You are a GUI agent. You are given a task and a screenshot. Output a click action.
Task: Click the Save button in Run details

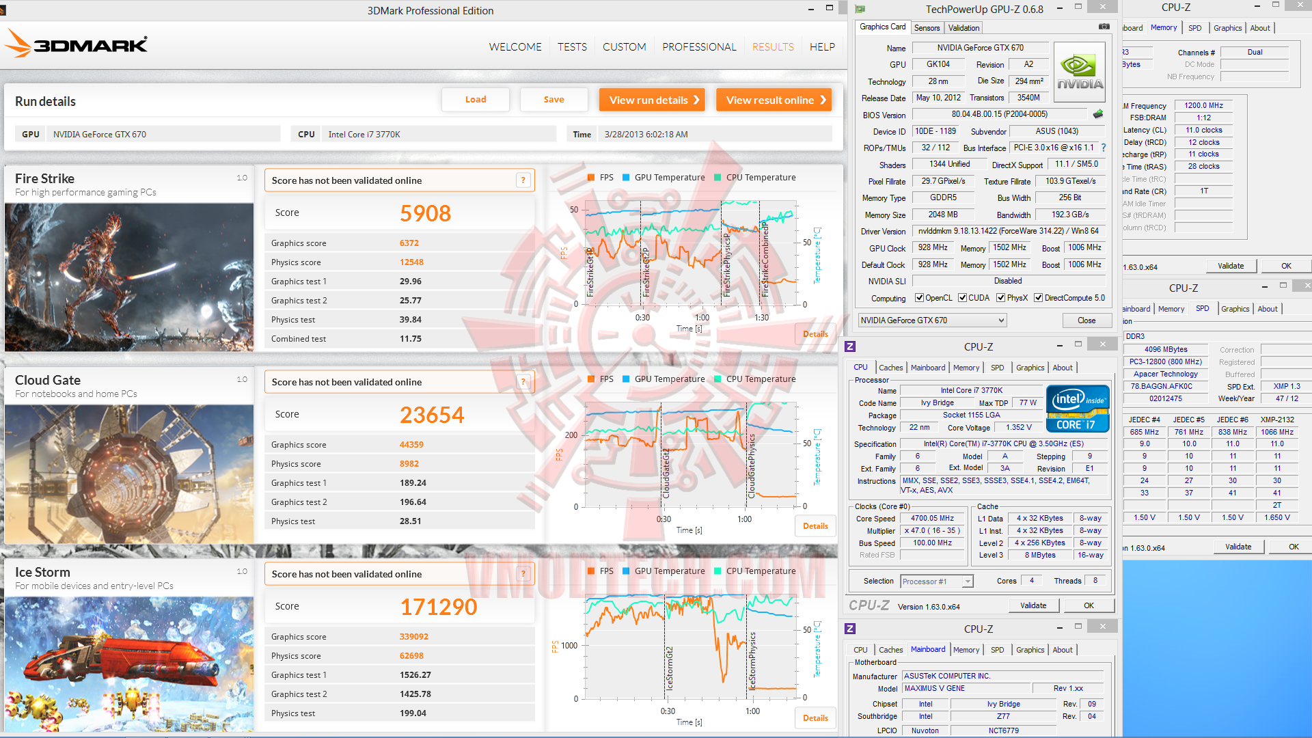point(553,100)
